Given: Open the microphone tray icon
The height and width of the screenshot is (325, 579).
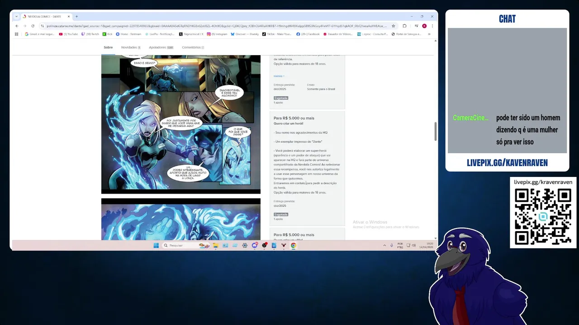Looking at the screenshot, I should coord(391,246).
